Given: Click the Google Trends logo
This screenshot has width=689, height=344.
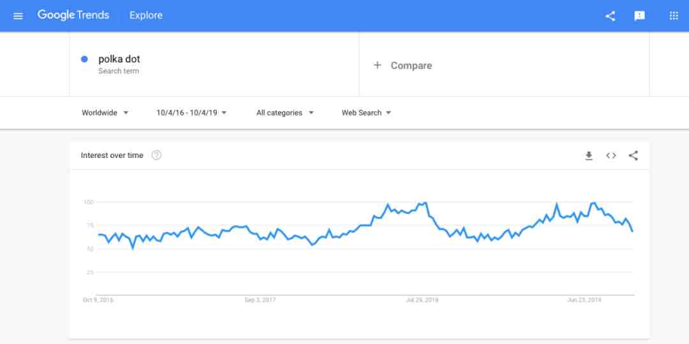Looking at the screenshot, I should pyautogui.click(x=73, y=15).
